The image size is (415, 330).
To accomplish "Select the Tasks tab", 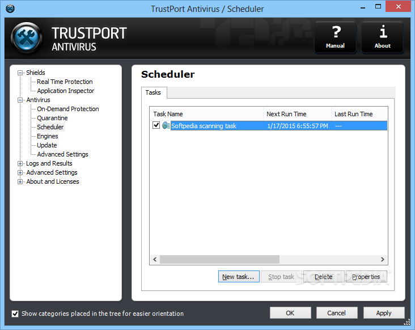I will coord(153,92).
